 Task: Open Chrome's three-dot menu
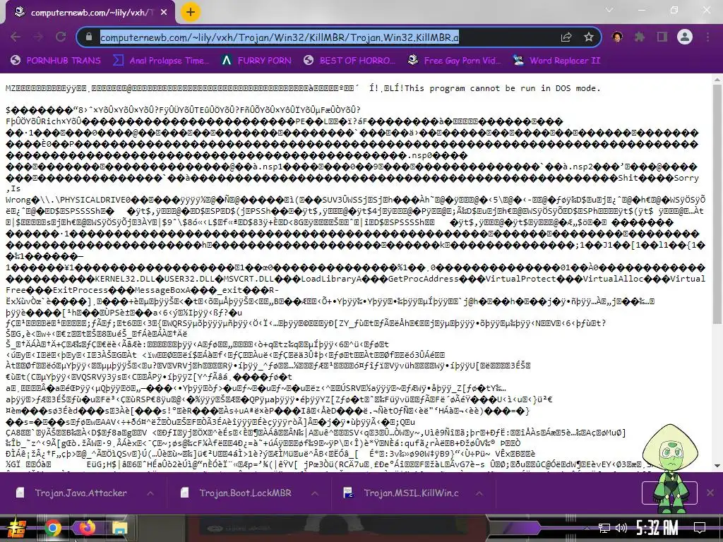point(707,37)
